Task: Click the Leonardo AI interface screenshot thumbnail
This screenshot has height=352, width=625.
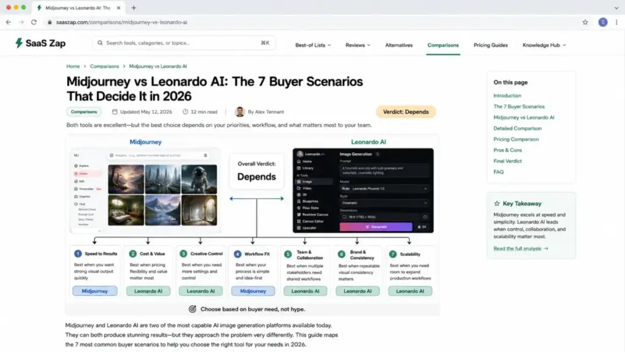Action: click(x=363, y=191)
